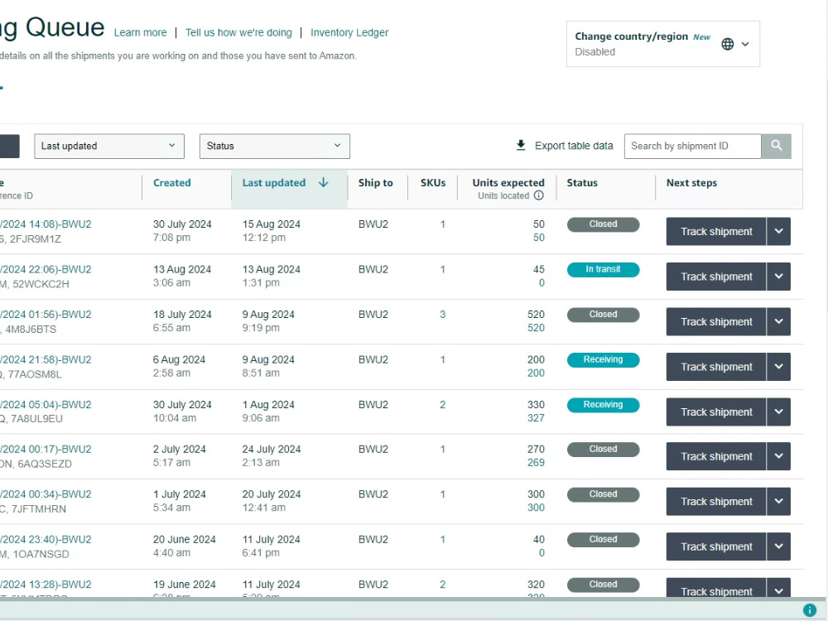Click Export table data

pyautogui.click(x=574, y=146)
